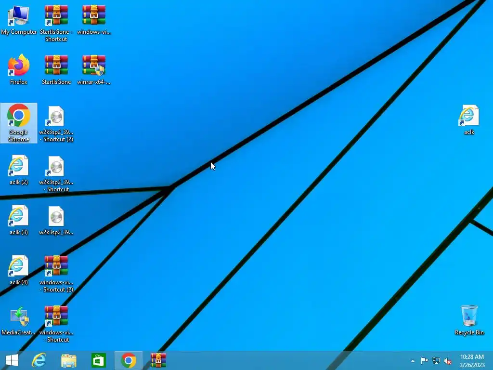
Task: Click the muted volume tray icon
Action: [x=448, y=361]
